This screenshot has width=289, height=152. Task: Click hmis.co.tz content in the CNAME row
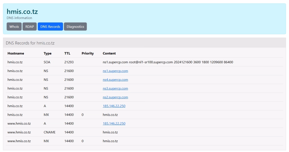pyautogui.click(x=110, y=132)
